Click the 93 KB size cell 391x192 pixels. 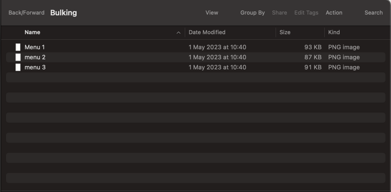[313, 47]
